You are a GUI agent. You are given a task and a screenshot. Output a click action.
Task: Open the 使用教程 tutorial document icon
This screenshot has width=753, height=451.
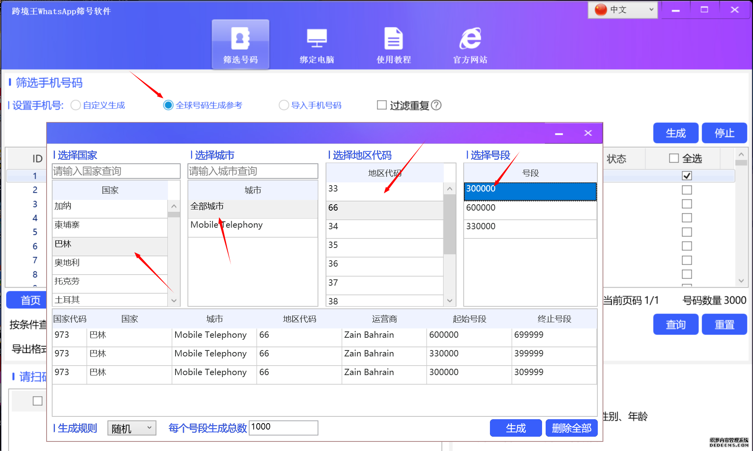(393, 44)
